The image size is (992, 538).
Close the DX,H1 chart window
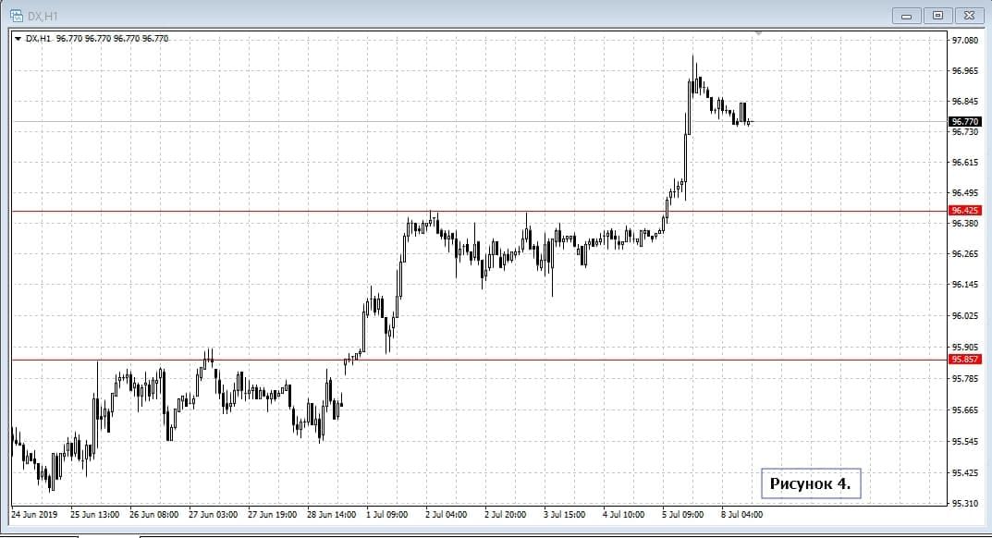point(969,16)
